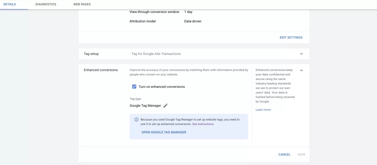Click the pencil icon beside Google Tag Manager
The width and height of the screenshot is (377, 165).
pos(165,106)
